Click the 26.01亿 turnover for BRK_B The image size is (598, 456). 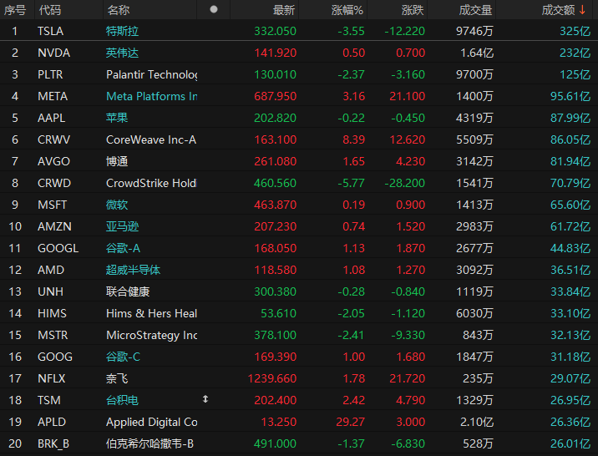[x=570, y=443]
